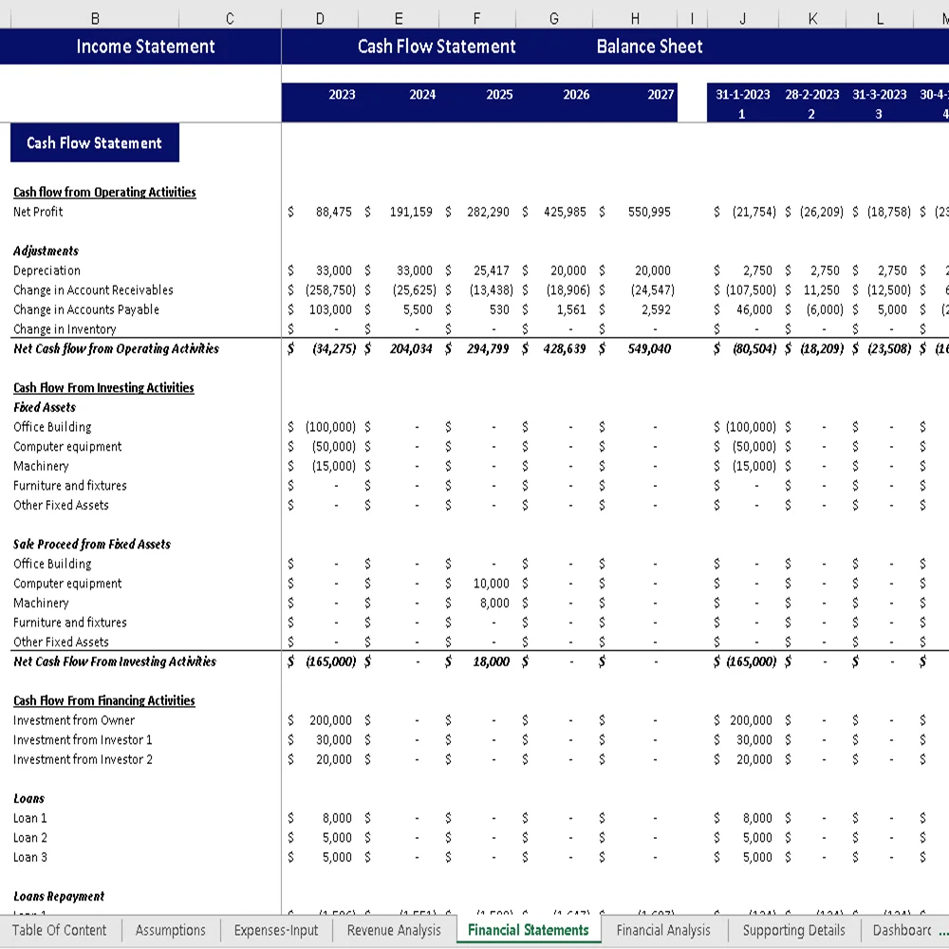Switch to the Expenses-Input sheet
949x949 pixels.
point(275,930)
